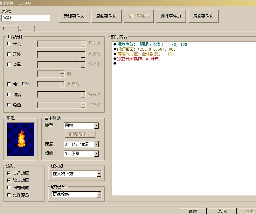Open the 触发条件 dropdown 玩家接触
Viewport: 256px width, 214px height.
pos(76,195)
